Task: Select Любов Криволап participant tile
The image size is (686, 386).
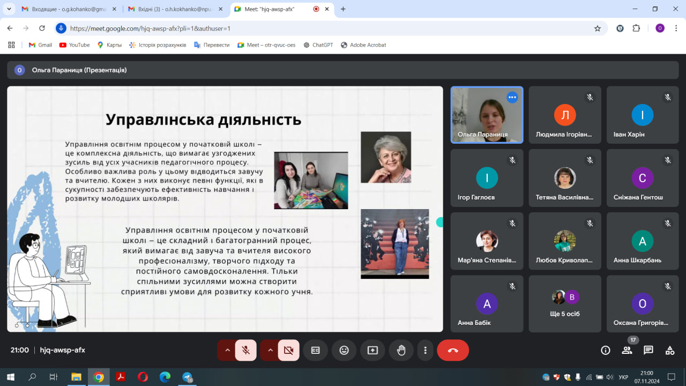Action: (x=565, y=241)
